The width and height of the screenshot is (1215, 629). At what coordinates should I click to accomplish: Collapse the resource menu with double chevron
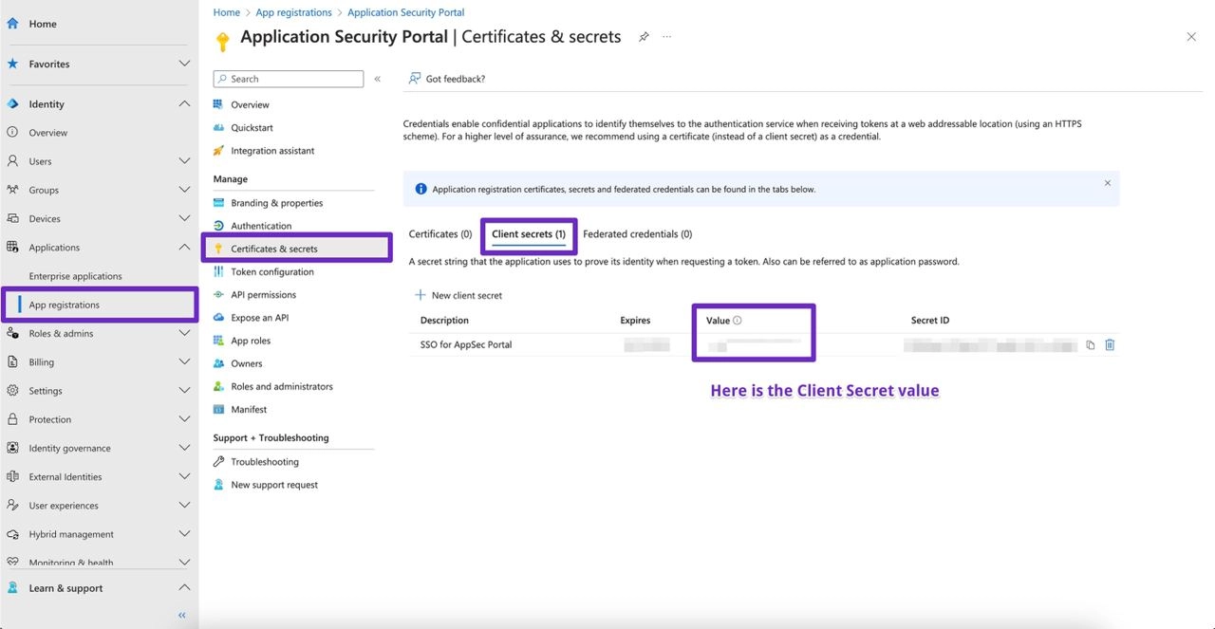[x=377, y=79]
